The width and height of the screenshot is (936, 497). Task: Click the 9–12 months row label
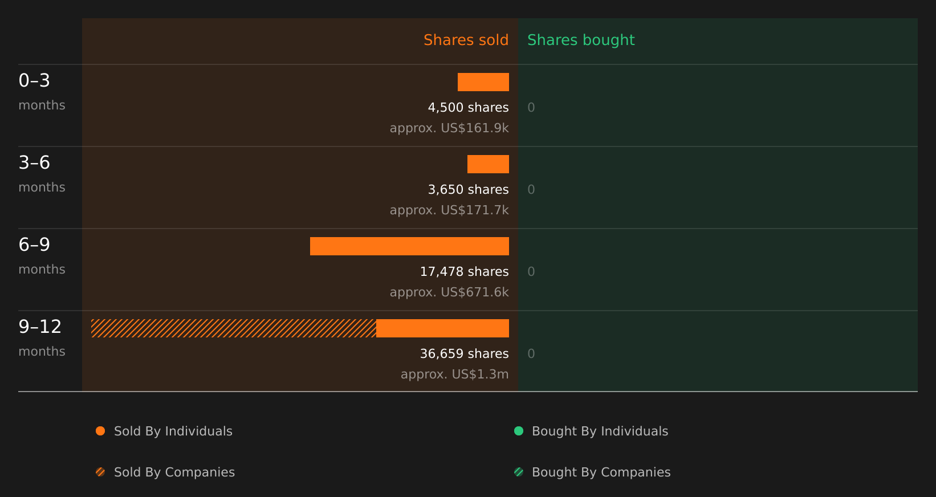42,338
